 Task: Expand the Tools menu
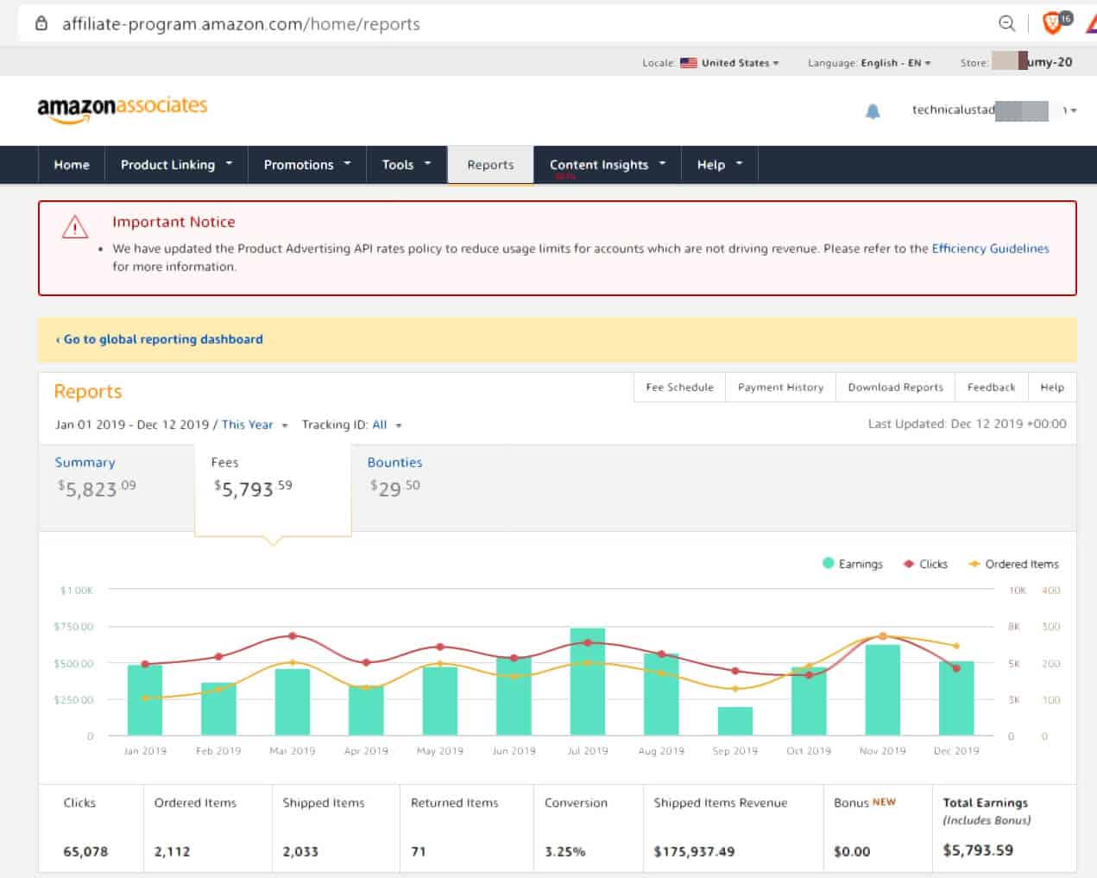click(x=407, y=164)
